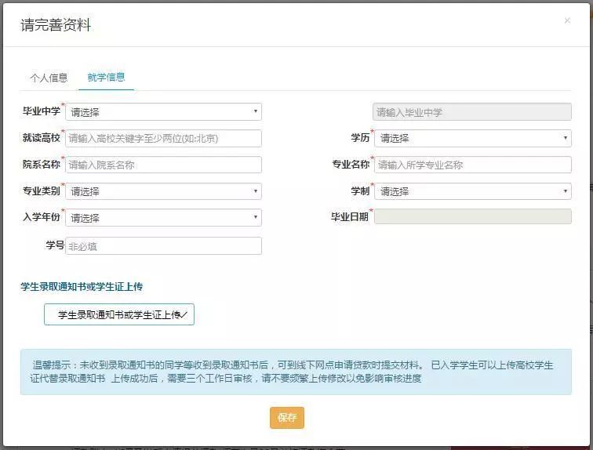
Task: Expand the 学历 dropdown
Action: (x=473, y=138)
